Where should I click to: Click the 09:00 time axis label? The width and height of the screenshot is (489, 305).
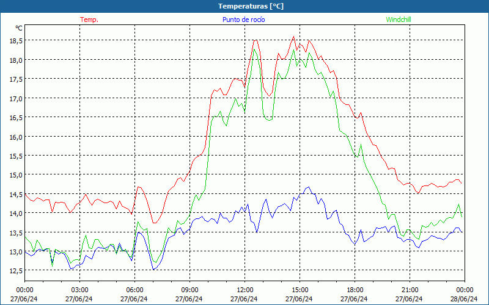189,290
